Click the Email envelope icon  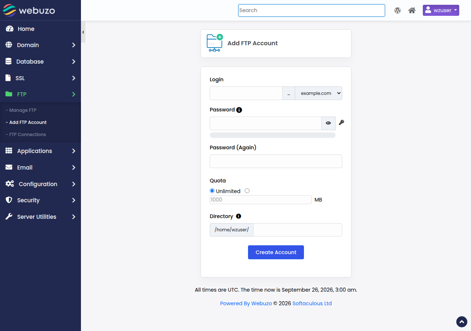[x=9, y=167]
